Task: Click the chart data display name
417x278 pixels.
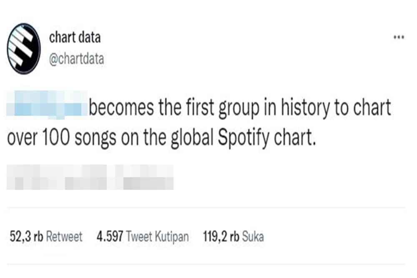Action: pos(75,38)
